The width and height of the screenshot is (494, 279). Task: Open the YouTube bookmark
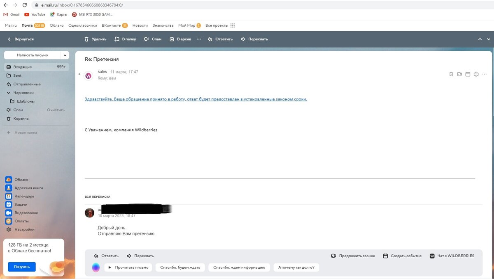pyautogui.click(x=35, y=14)
